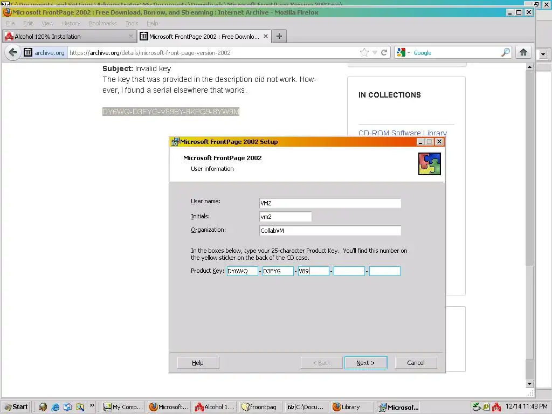Click the Alcohol 120% tray icon
The height and width of the screenshot is (414, 552).
coord(496,407)
